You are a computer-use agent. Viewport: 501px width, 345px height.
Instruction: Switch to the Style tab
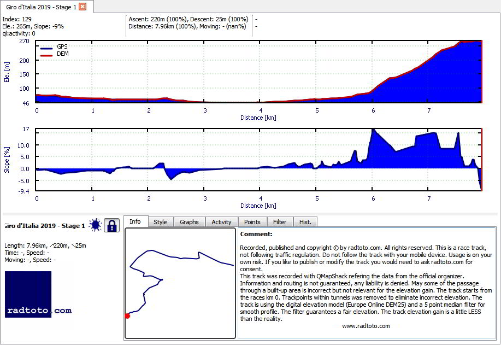pyautogui.click(x=161, y=222)
